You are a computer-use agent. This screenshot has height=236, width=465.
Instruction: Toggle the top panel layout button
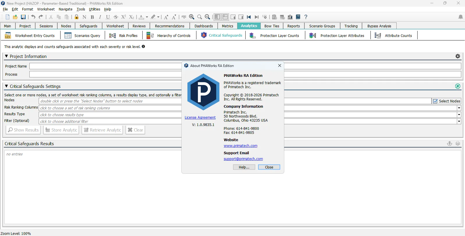pos(225,17)
